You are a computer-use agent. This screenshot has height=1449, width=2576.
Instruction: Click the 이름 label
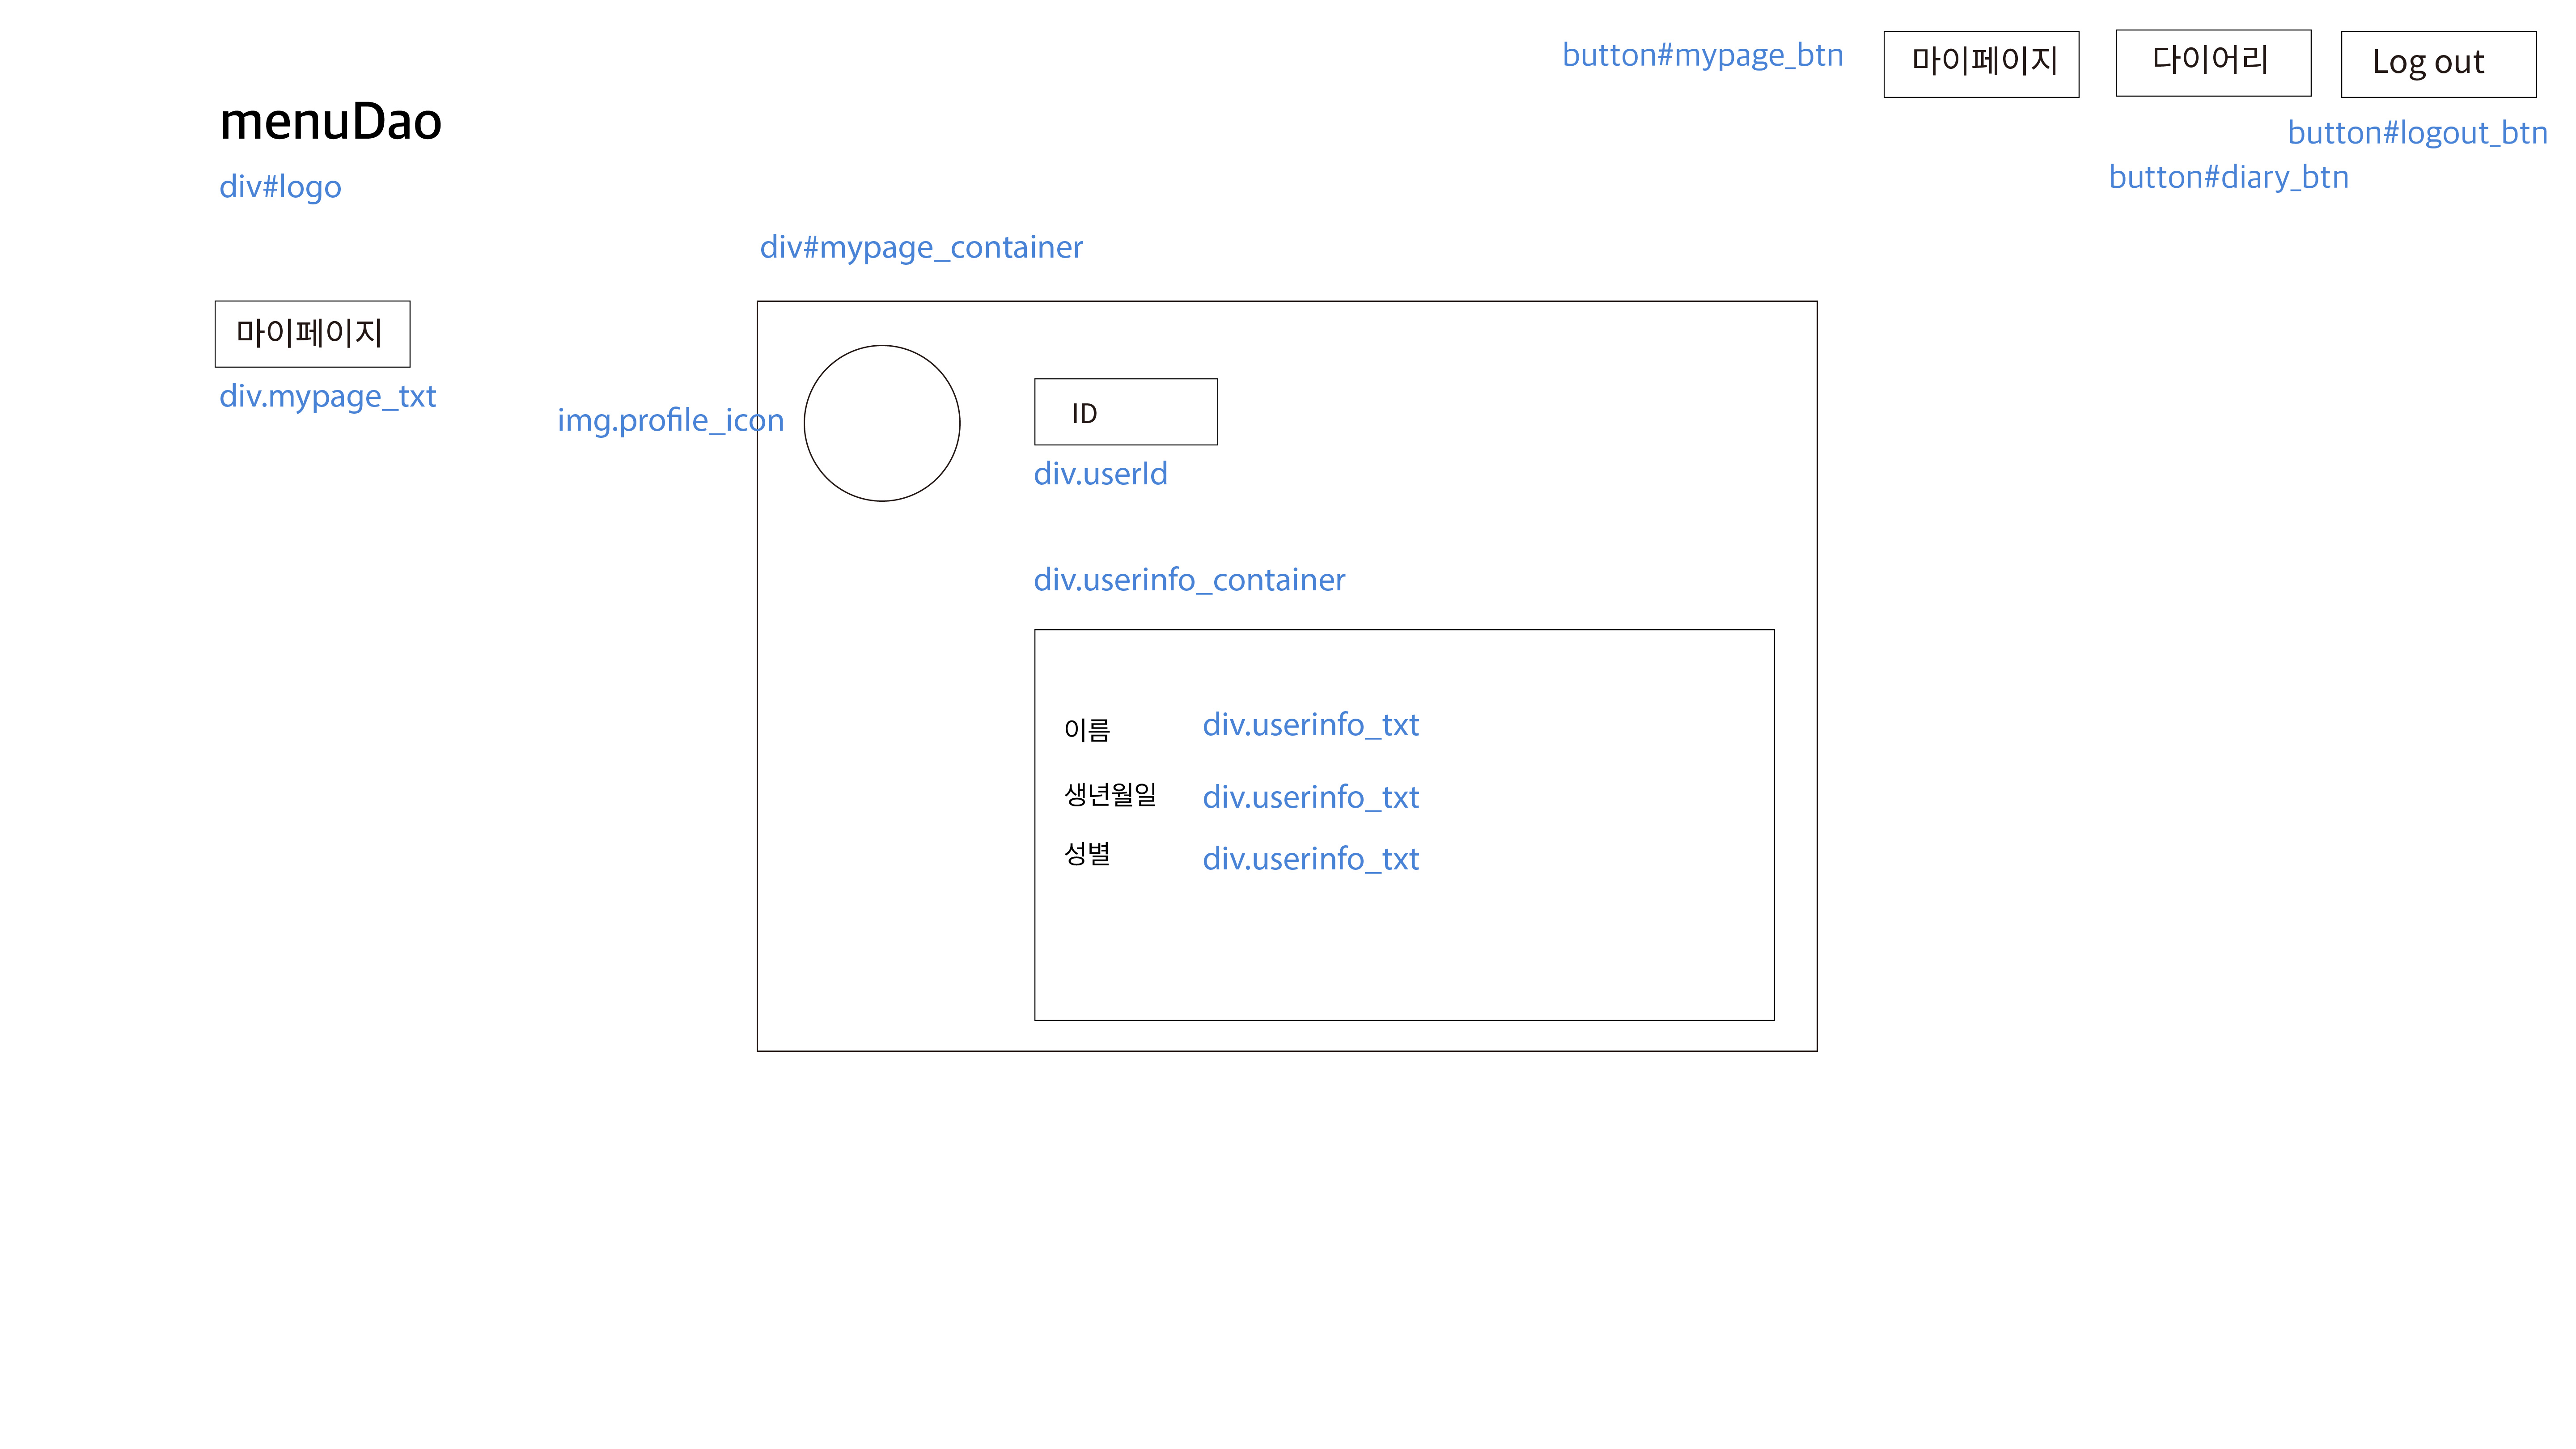coord(1087,730)
